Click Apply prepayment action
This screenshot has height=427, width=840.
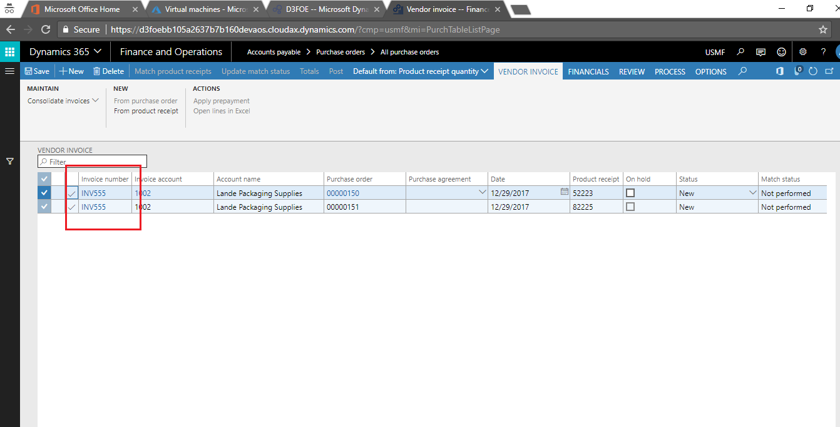point(222,101)
